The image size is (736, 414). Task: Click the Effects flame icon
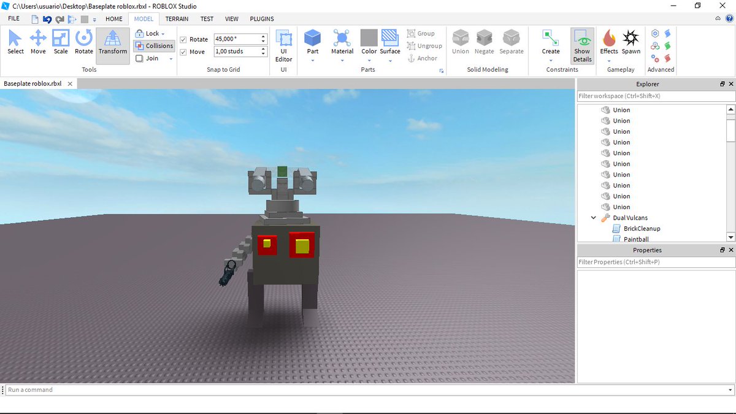pyautogui.click(x=609, y=38)
